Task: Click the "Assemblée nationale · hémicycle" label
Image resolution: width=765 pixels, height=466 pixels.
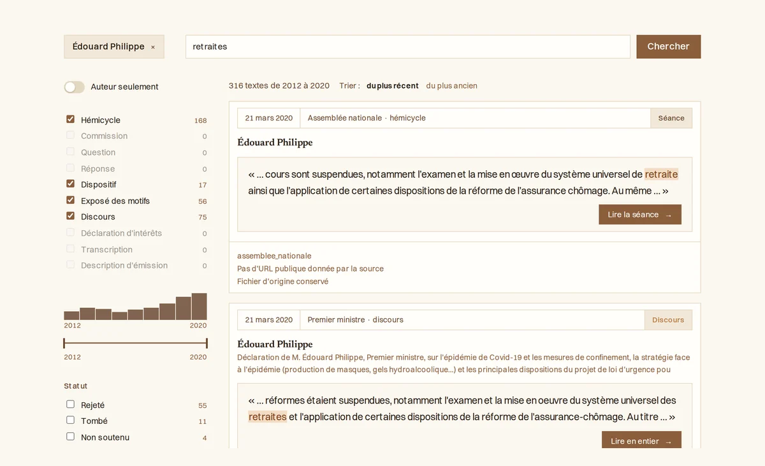Action: (367, 118)
